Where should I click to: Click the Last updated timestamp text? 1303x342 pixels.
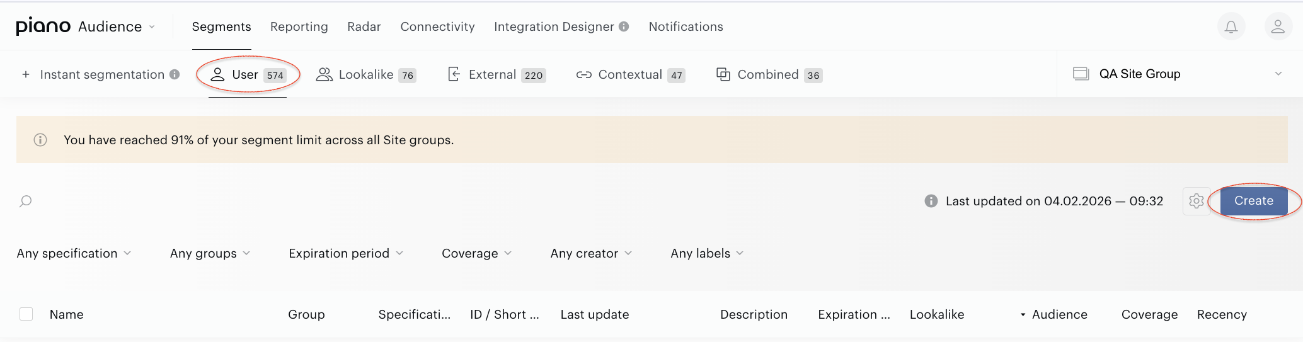(x=1054, y=201)
